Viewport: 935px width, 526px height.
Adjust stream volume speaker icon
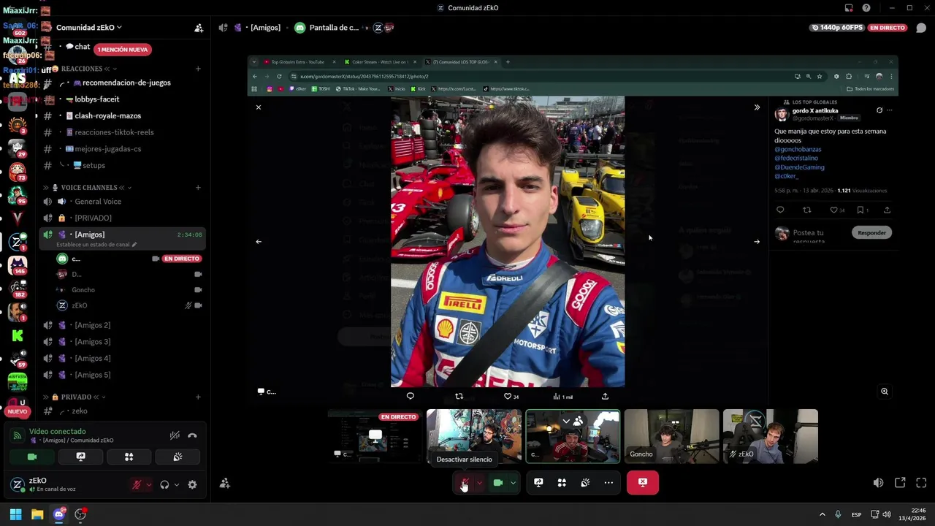[878, 483]
